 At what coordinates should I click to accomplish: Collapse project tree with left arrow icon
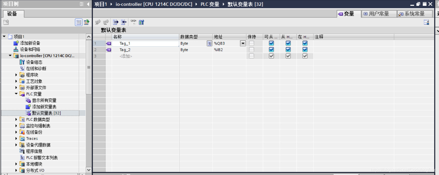click(x=88, y=4)
